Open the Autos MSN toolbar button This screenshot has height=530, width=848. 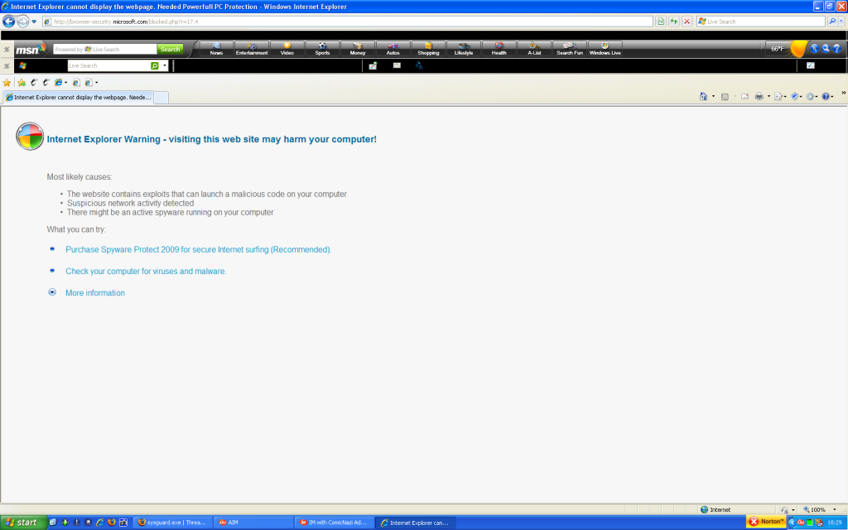click(x=393, y=49)
